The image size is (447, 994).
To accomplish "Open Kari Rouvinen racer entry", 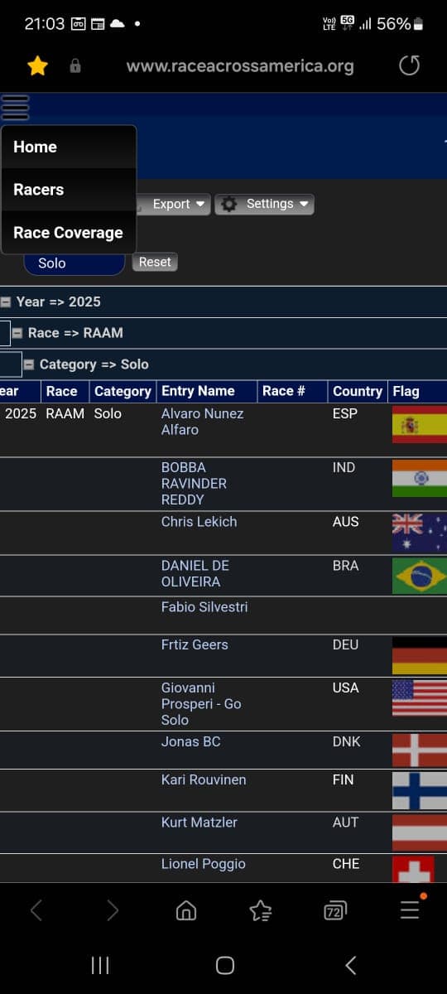I will click(204, 779).
